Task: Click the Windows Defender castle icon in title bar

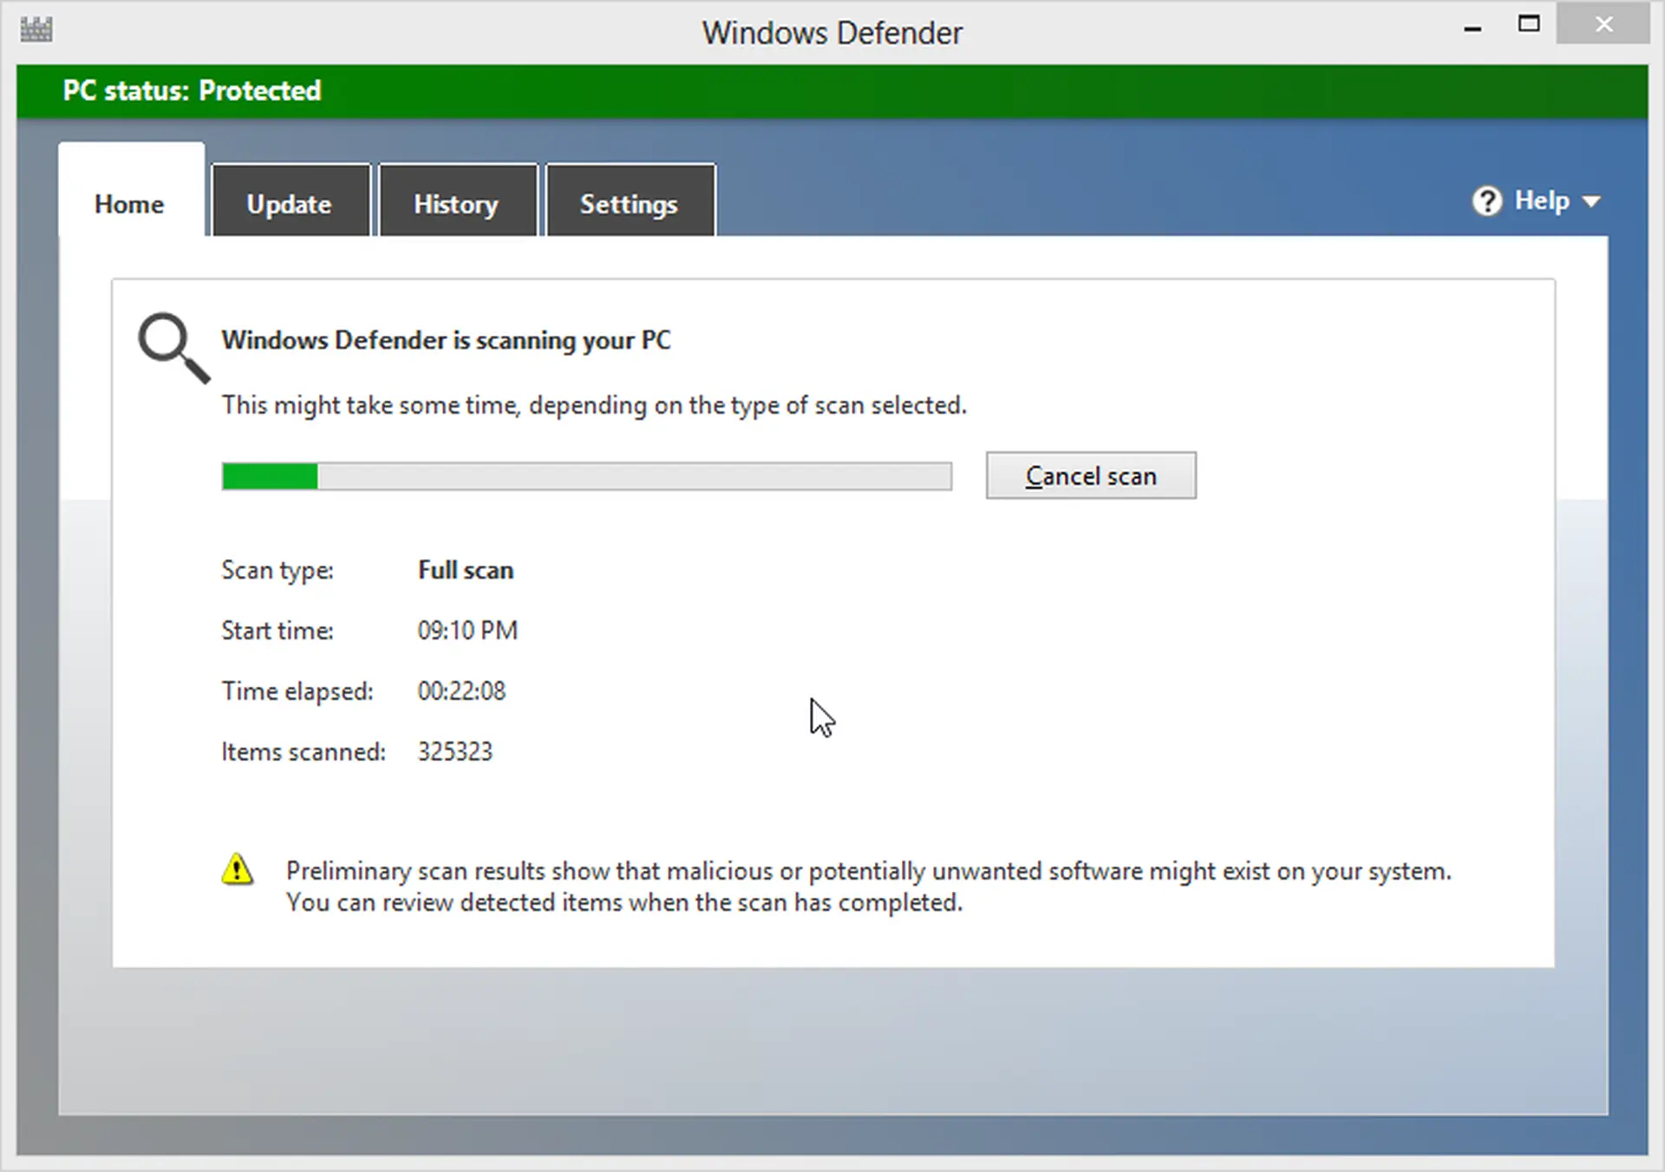Action: [x=36, y=29]
